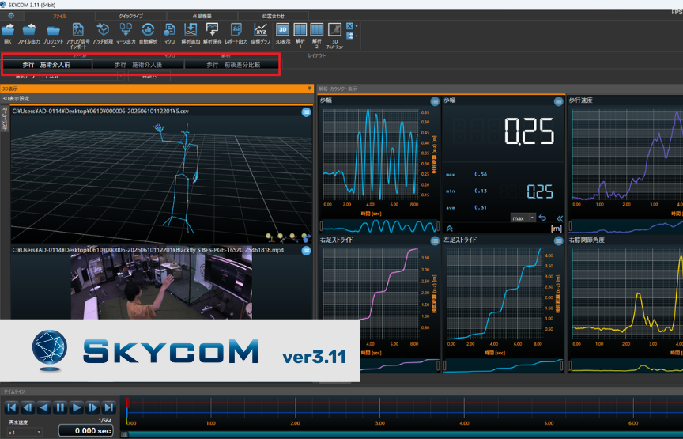This screenshot has height=439, width=683.
Task: Open the 歩幅 graph panel menu icon
Action: click(x=435, y=101)
